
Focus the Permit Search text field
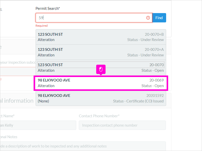pyautogui.click(x=94, y=18)
